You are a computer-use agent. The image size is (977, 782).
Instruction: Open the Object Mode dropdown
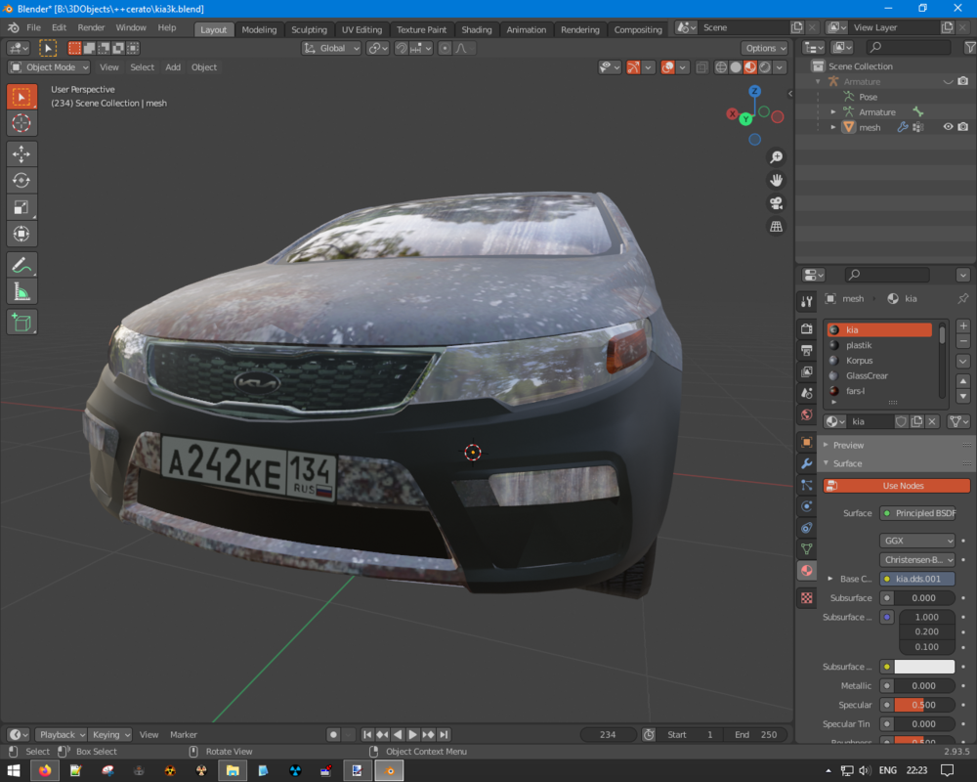(49, 67)
